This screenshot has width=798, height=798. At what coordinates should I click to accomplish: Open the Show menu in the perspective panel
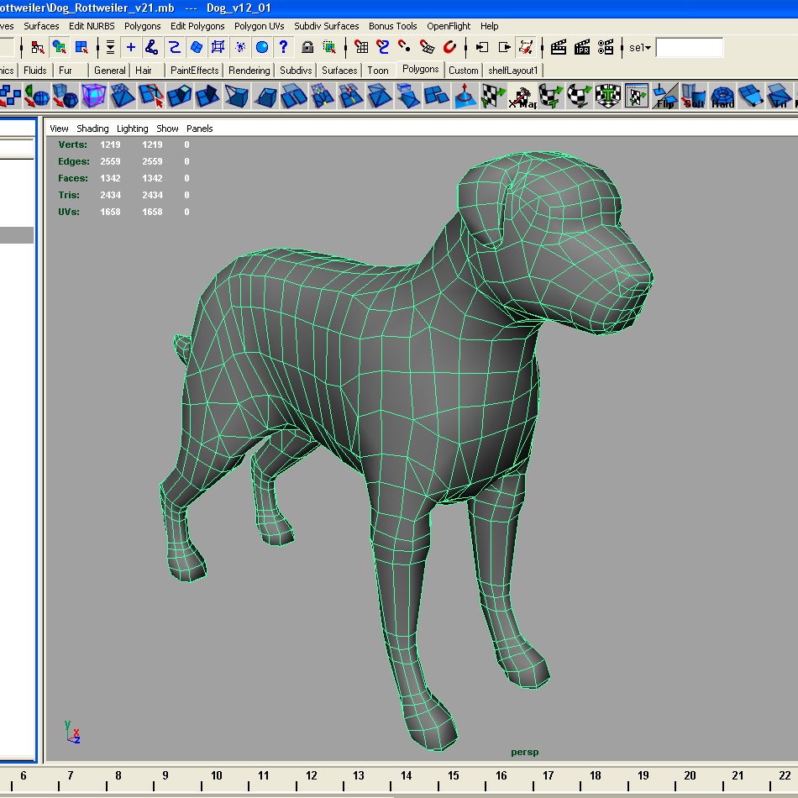(x=167, y=129)
